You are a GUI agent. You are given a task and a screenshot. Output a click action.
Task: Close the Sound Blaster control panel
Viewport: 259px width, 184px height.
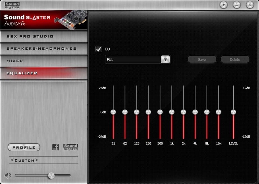point(250,5)
